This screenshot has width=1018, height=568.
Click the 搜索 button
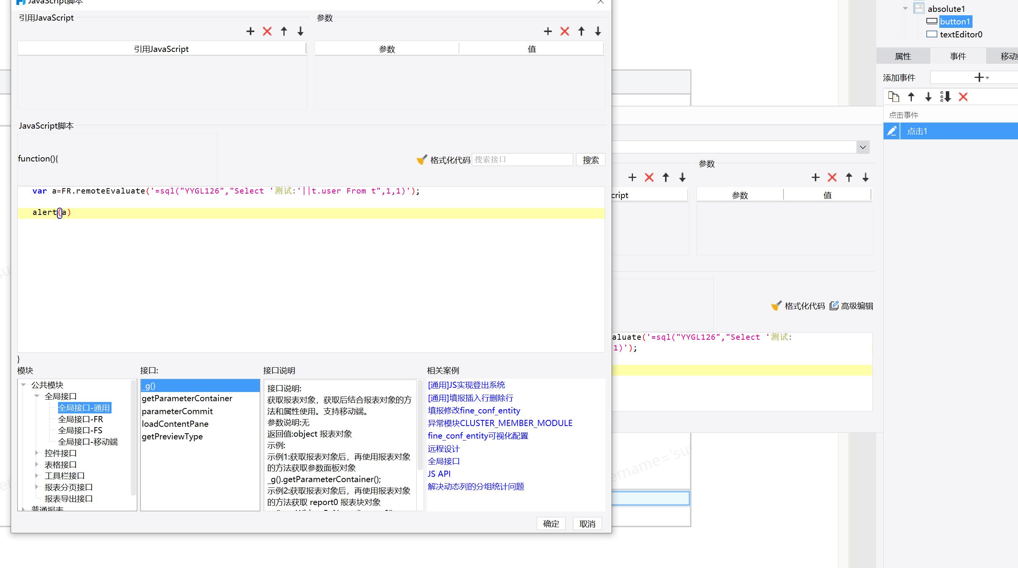pos(591,160)
